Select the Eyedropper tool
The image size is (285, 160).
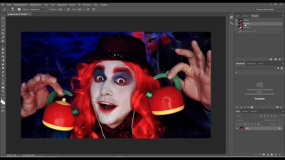coord(3,37)
